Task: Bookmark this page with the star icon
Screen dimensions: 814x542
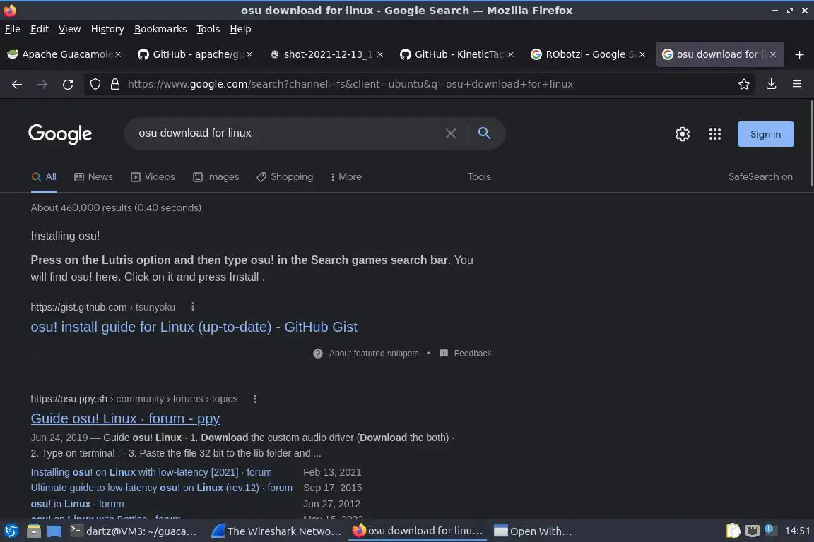Action: [743, 84]
